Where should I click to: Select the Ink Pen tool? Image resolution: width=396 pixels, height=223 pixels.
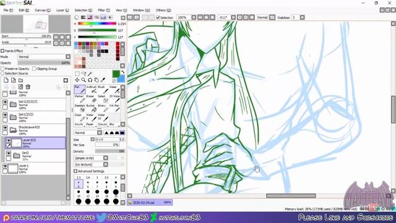pos(114,108)
